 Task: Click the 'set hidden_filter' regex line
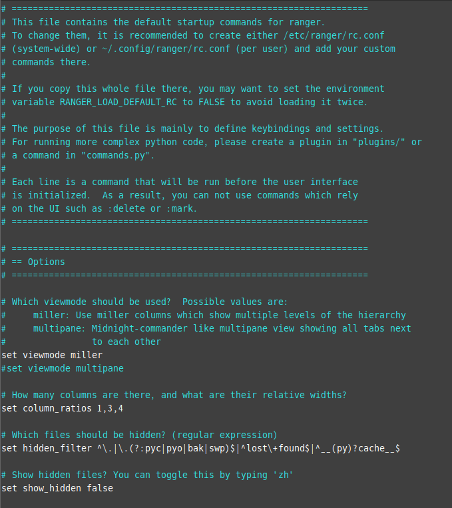pos(200,448)
